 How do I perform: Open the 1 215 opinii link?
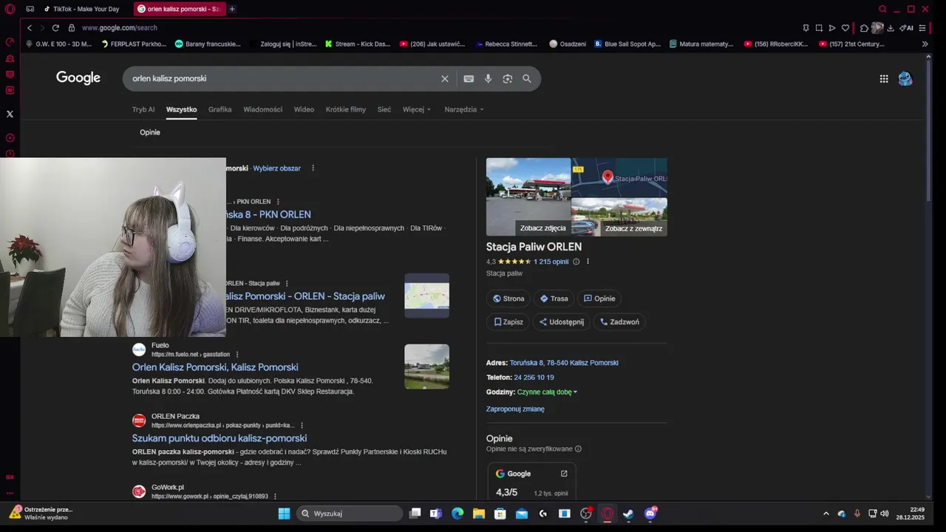pos(551,262)
